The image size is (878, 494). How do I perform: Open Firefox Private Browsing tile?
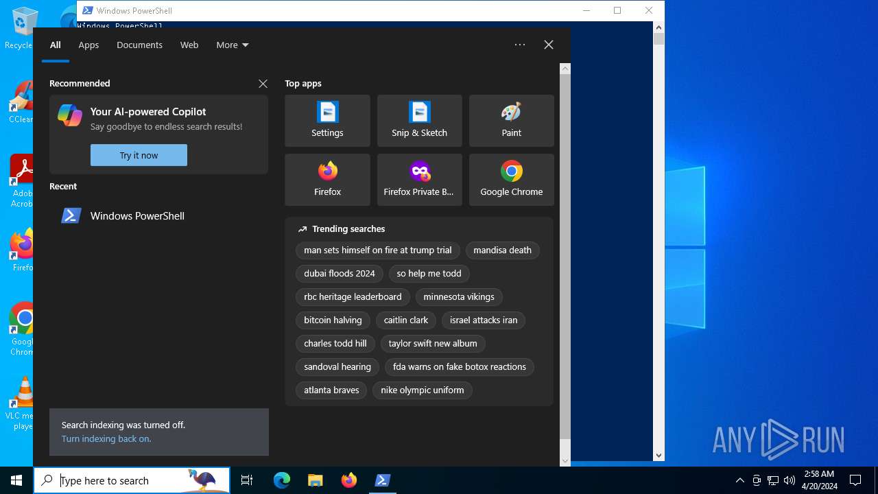419,180
